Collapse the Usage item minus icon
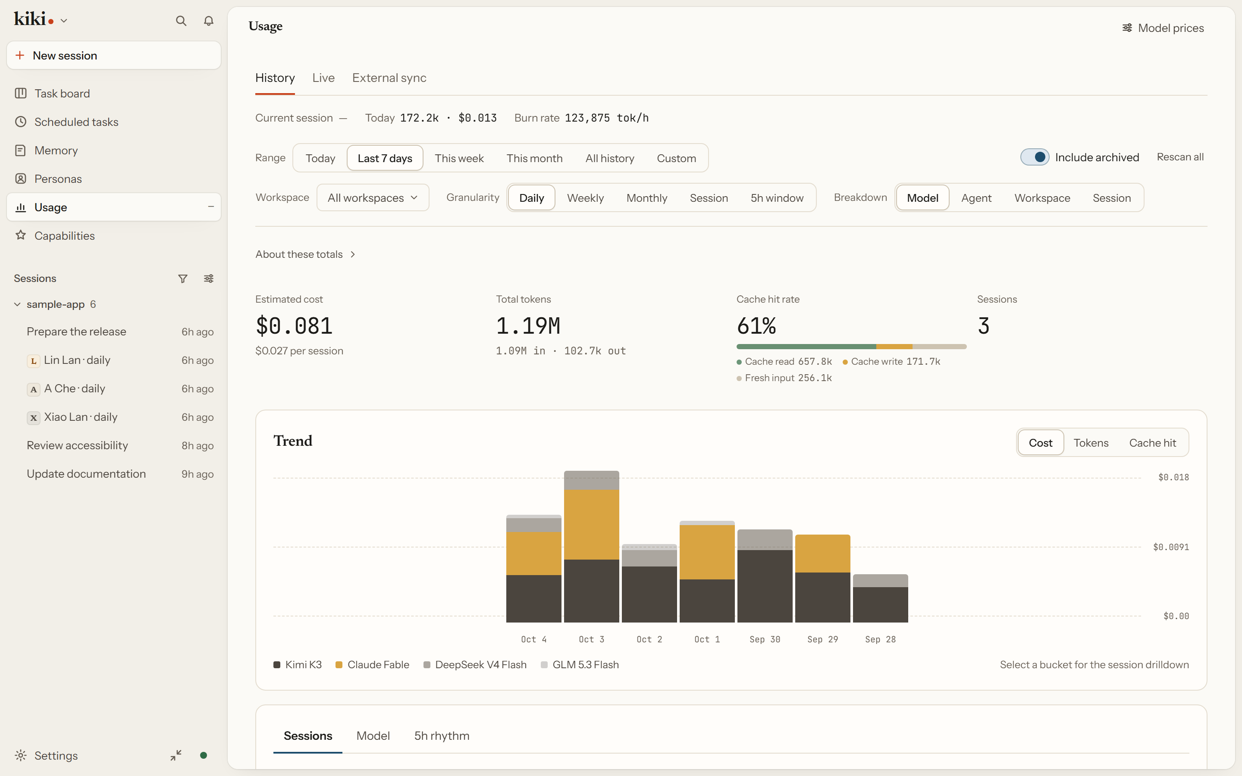Screen dimensions: 1242x776 pyautogui.click(x=210, y=207)
